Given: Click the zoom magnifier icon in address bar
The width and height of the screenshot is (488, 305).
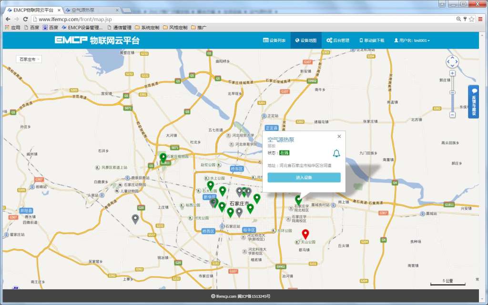Looking at the screenshot, I should (458, 19).
